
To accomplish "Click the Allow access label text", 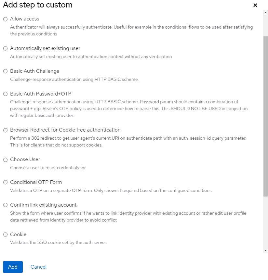I will coord(24,19).
